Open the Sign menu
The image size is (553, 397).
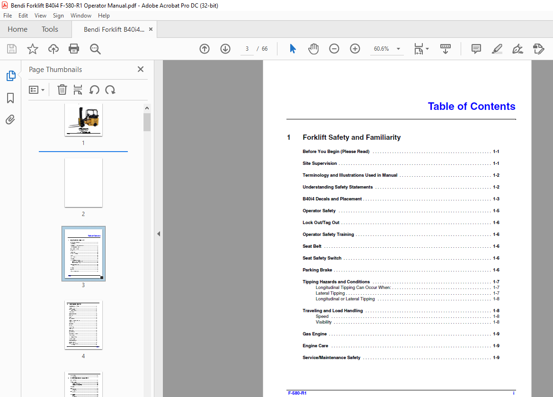[x=58, y=16]
